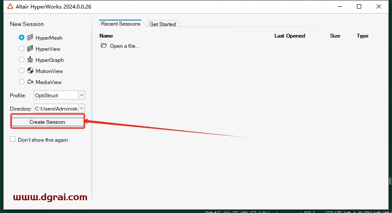Click the HyperView icon
Screen dimensions: 392x213
point(30,48)
